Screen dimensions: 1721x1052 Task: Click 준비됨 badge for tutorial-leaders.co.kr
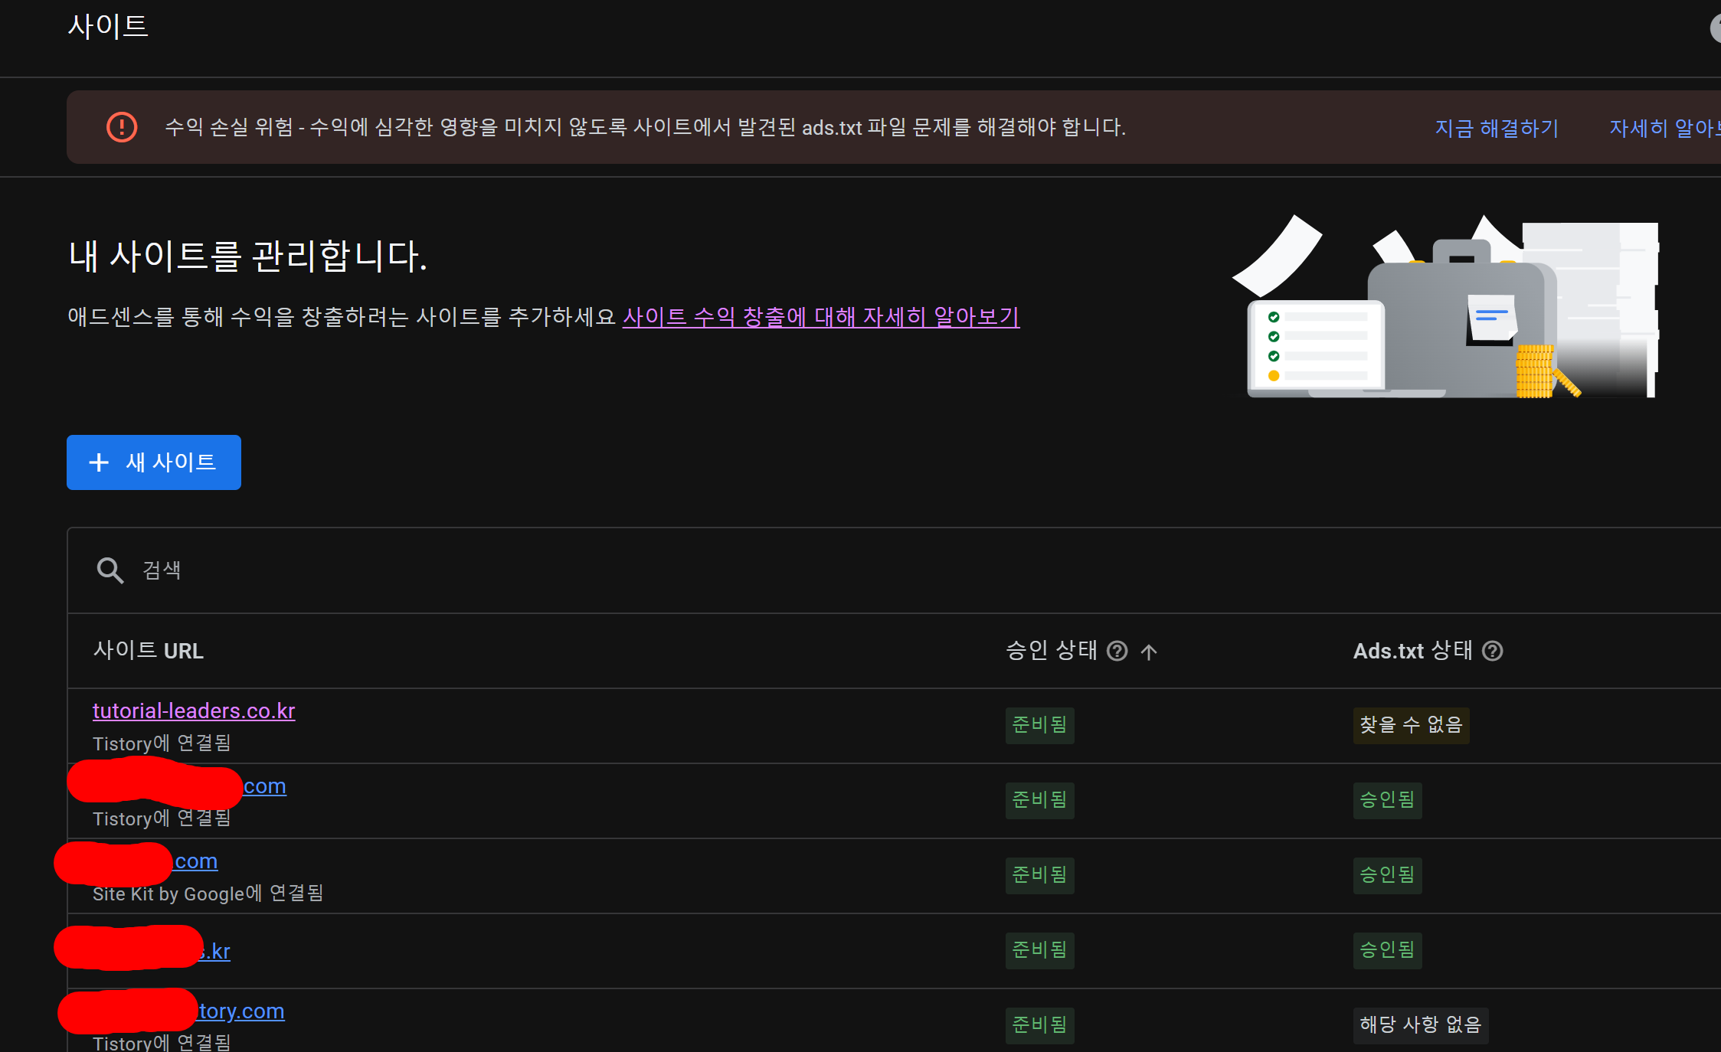[1039, 724]
